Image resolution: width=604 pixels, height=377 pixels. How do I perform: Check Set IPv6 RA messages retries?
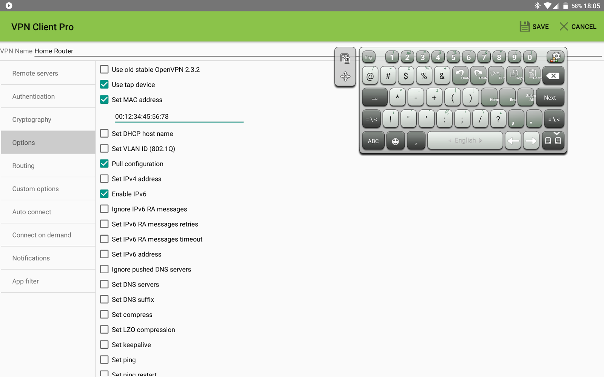(104, 224)
